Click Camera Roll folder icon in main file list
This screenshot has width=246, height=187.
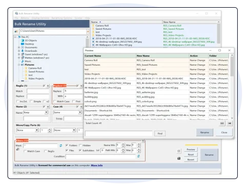[93, 26]
